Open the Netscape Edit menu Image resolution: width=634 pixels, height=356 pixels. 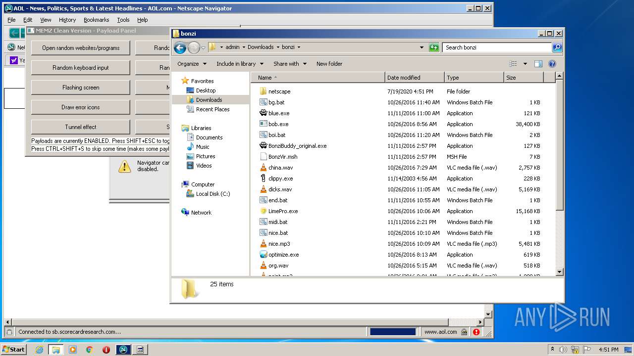pos(28,20)
